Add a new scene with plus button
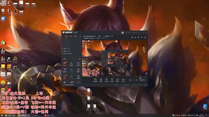209x117 pixels. (80, 36)
